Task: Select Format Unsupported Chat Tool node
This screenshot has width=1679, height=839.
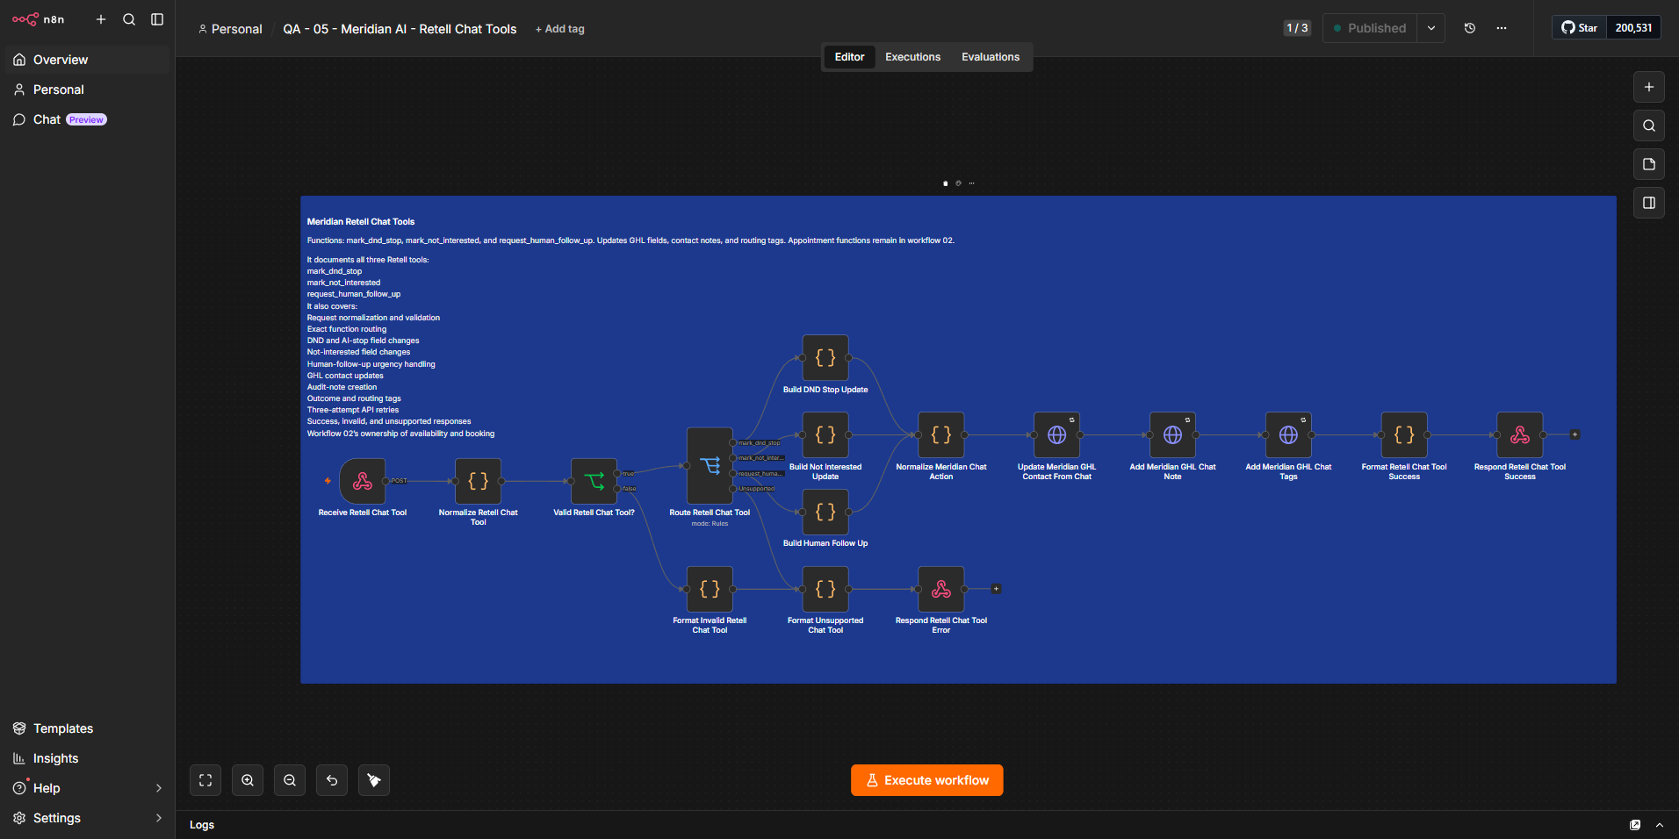Action: [x=825, y=589]
